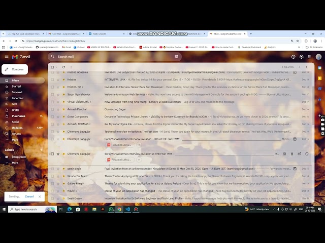Refresh the inbox list

tap(63, 67)
